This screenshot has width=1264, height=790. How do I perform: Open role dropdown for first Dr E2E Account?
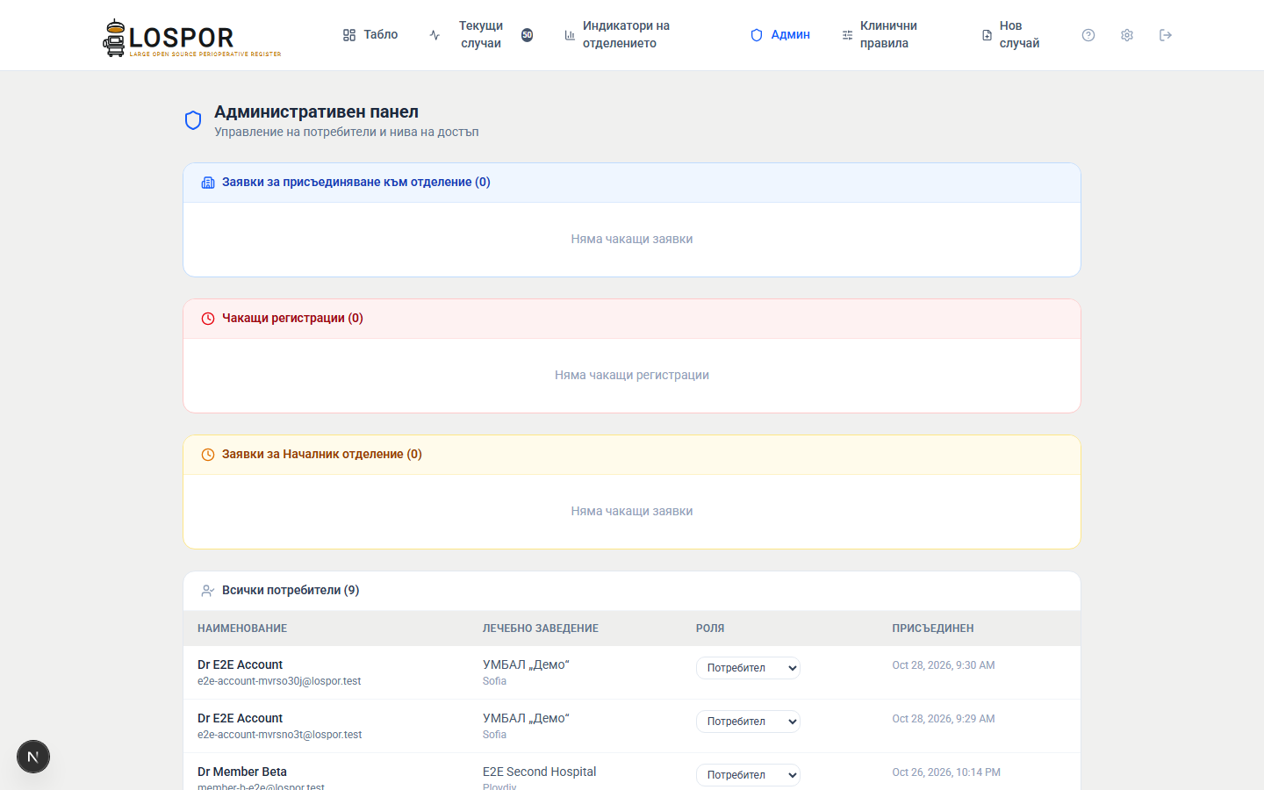pyautogui.click(x=748, y=668)
